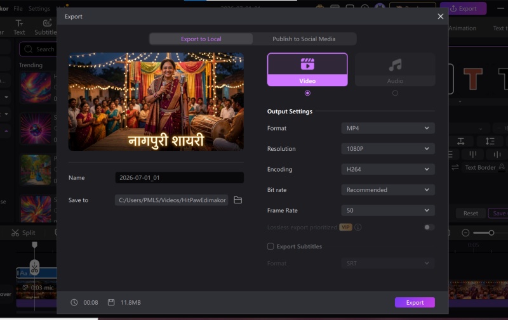Click the purple Export button in dialog

point(415,302)
